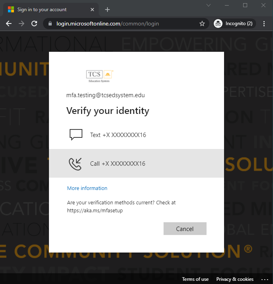Expand the footer ellipsis options

tap(265, 279)
